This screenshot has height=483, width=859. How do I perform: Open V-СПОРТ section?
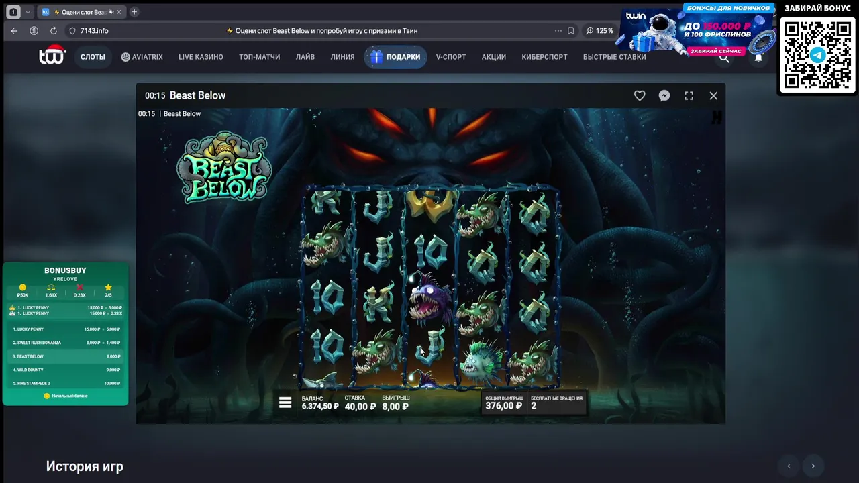coord(451,57)
